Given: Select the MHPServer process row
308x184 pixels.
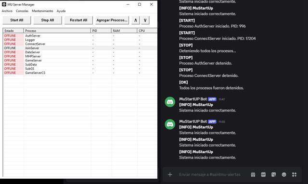Looking at the screenshot, I should [80, 56].
